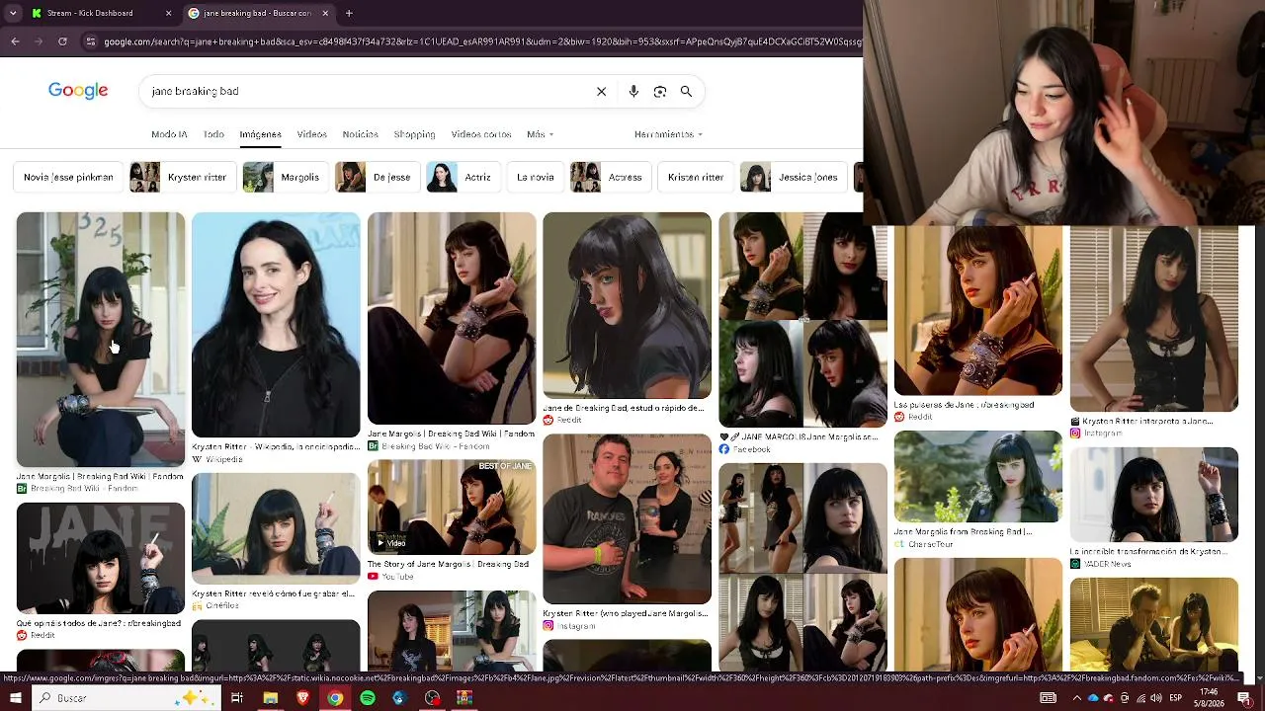The height and width of the screenshot is (711, 1265).
Task: Filter by Kristen ritter chip
Action: coord(696,178)
